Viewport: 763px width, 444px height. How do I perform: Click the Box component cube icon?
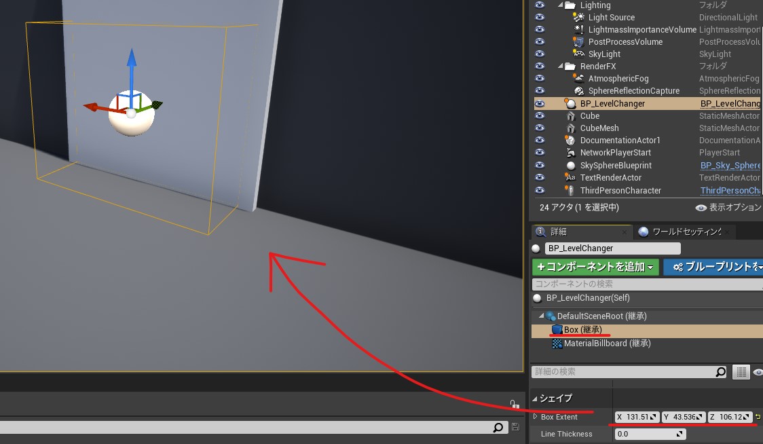coord(557,329)
